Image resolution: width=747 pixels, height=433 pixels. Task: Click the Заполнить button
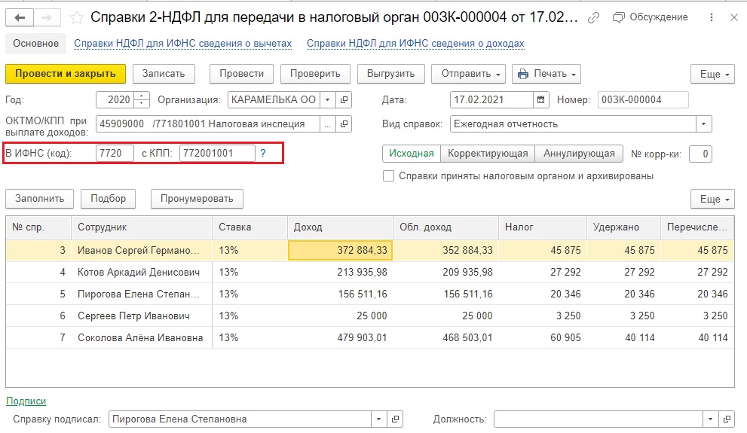(x=39, y=199)
